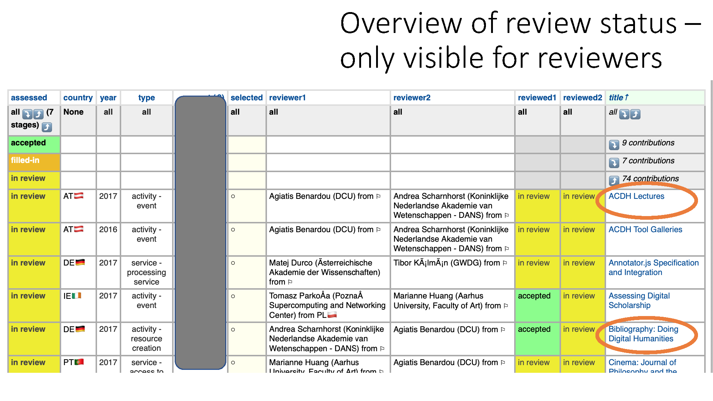Click the up-arrow icon in the title filter cell
The image size is (713, 401).
[635, 114]
